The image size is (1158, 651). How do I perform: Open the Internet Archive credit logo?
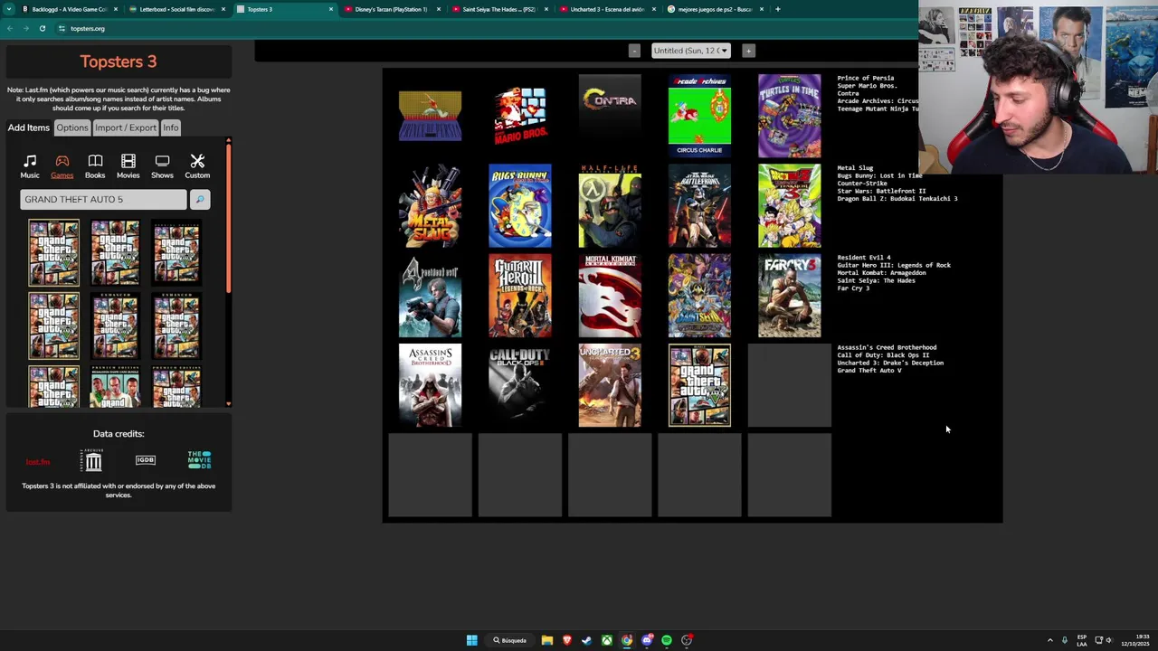[x=93, y=461]
